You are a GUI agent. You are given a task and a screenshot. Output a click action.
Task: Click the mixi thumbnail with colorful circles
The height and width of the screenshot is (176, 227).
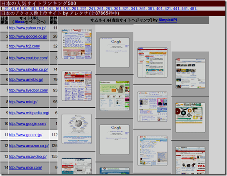(190, 118)
